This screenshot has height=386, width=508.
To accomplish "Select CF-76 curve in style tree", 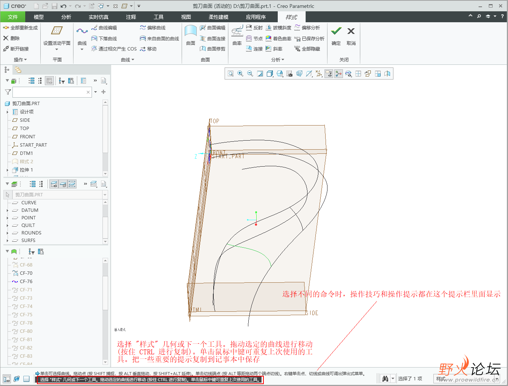I will click(26, 282).
